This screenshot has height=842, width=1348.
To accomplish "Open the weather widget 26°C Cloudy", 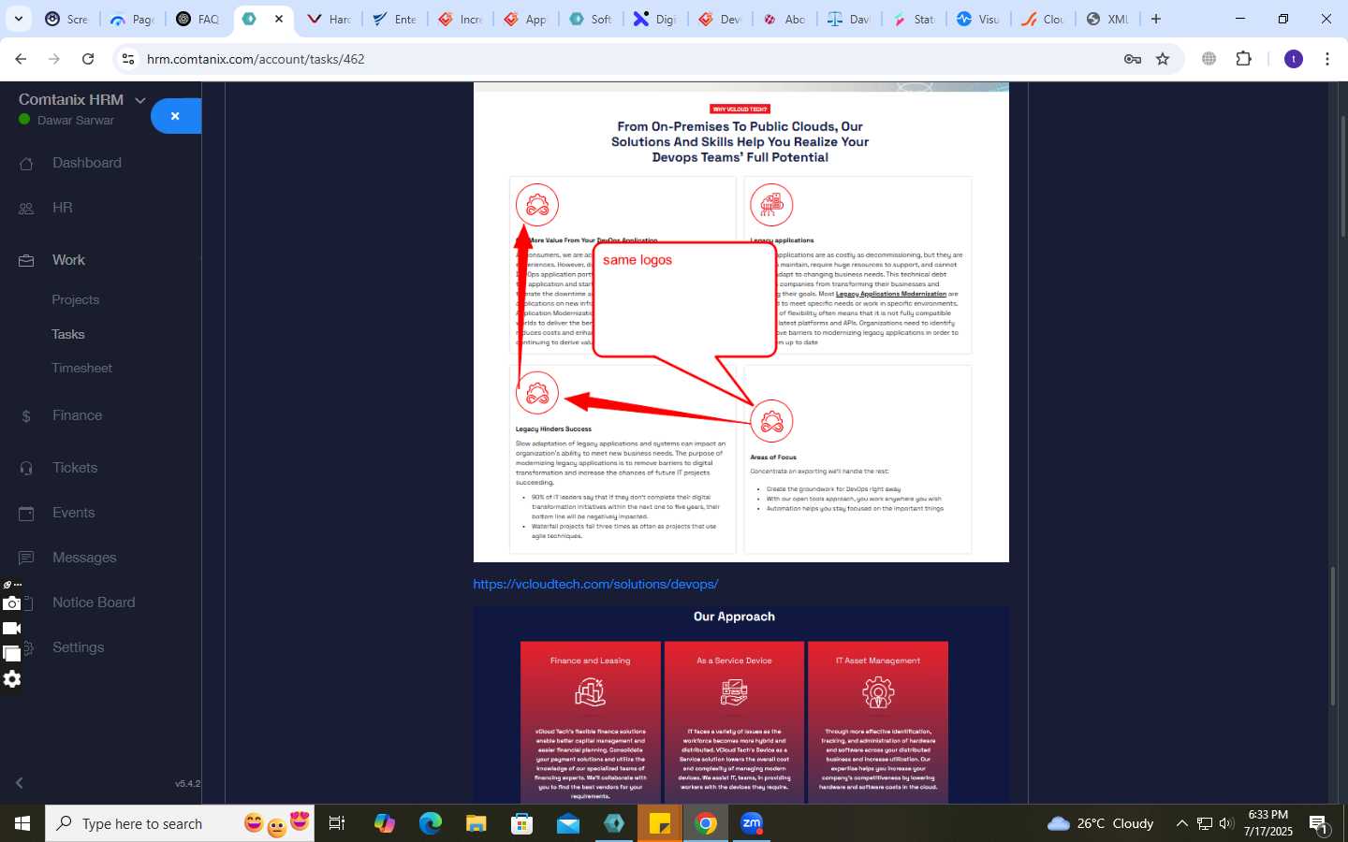I will point(1101,823).
